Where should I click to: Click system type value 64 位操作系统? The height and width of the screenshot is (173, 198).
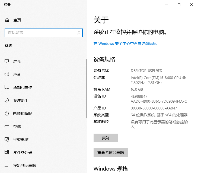click(x=159, y=115)
